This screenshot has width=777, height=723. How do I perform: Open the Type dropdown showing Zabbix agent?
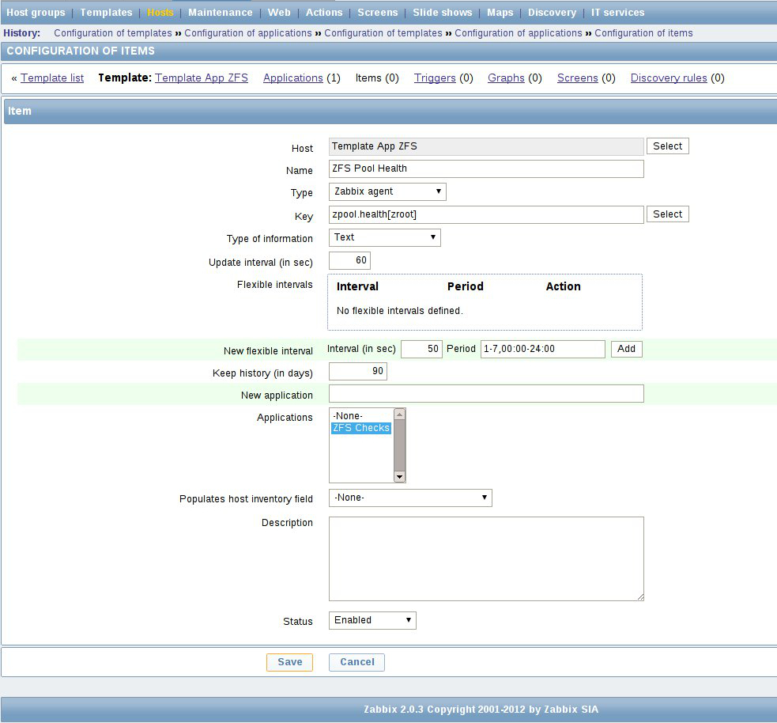(386, 191)
